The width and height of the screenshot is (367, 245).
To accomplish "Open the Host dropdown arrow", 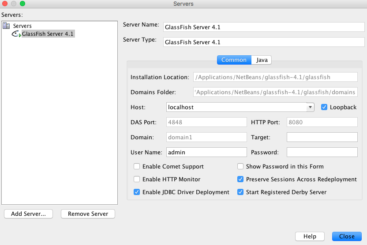I will click(x=310, y=107).
